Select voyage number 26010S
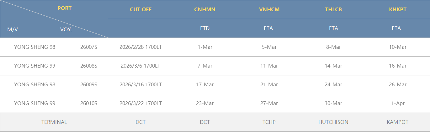This screenshot has width=430, height=132. 89,104
